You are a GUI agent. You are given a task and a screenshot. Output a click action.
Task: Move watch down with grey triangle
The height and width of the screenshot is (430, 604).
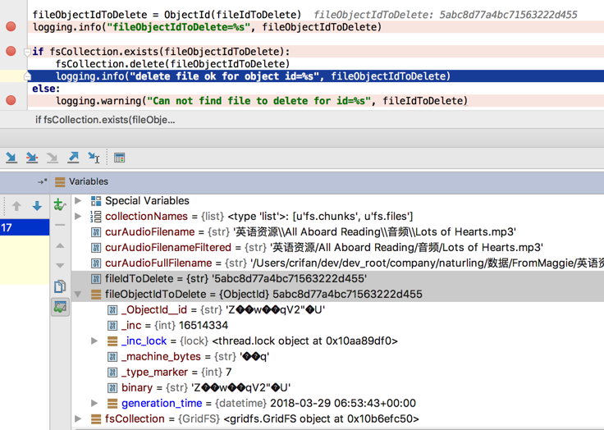pos(60,266)
